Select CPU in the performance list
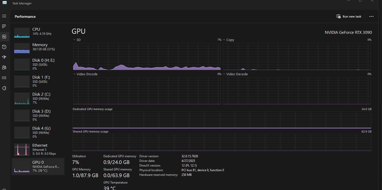This screenshot has width=382, height=190. click(x=38, y=32)
